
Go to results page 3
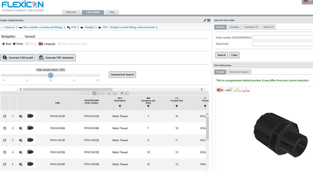click(x=103, y=93)
